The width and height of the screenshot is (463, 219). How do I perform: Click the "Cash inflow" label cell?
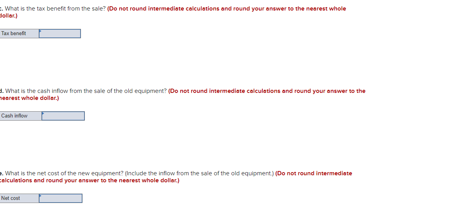(x=21, y=116)
